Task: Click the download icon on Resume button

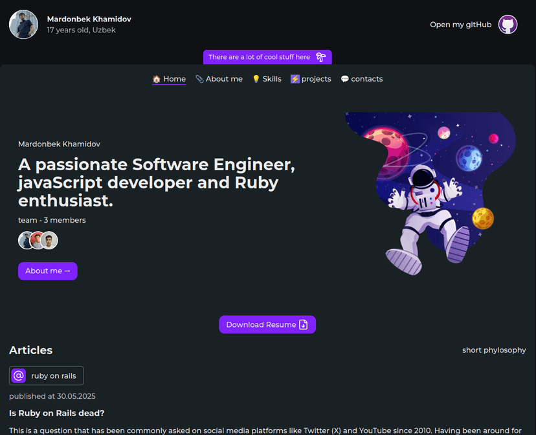Action: click(304, 324)
